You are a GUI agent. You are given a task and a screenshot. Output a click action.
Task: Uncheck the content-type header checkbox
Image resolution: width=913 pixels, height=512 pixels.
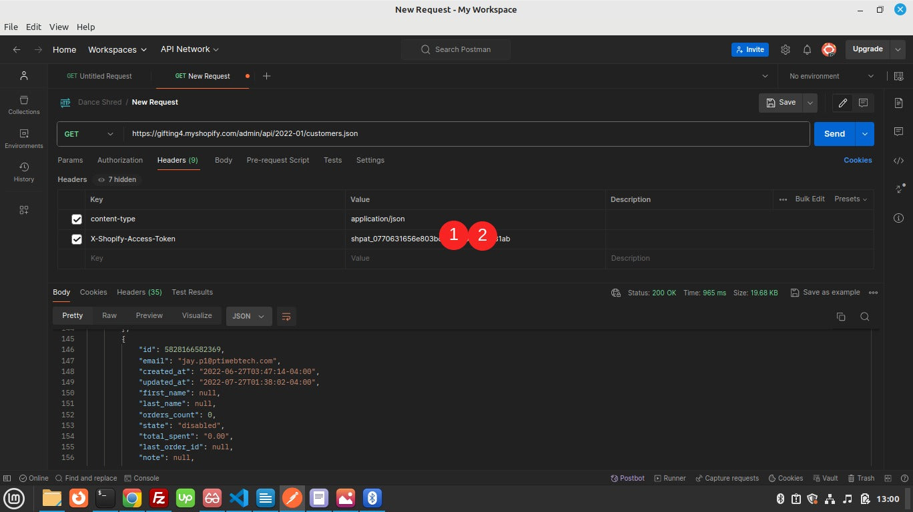pyautogui.click(x=76, y=219)
